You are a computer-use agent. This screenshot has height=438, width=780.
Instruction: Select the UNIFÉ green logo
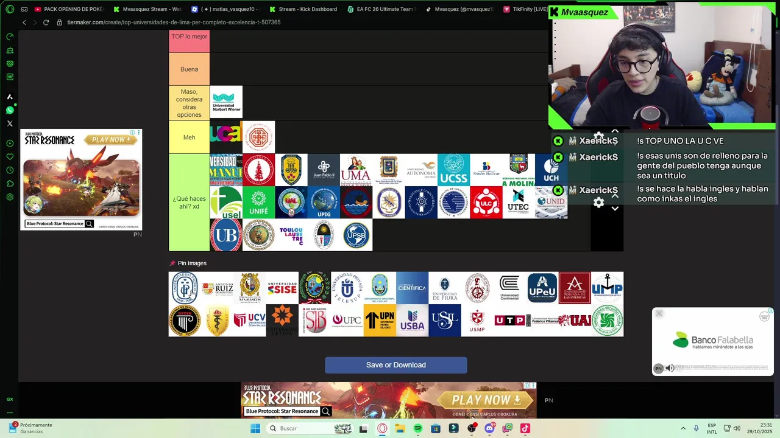click(258, 202)
